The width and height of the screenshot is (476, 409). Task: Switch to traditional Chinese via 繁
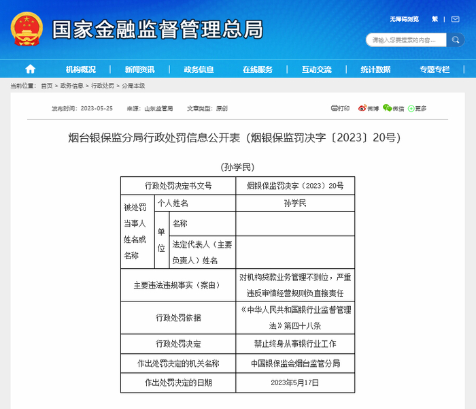[x=435, y=19]
